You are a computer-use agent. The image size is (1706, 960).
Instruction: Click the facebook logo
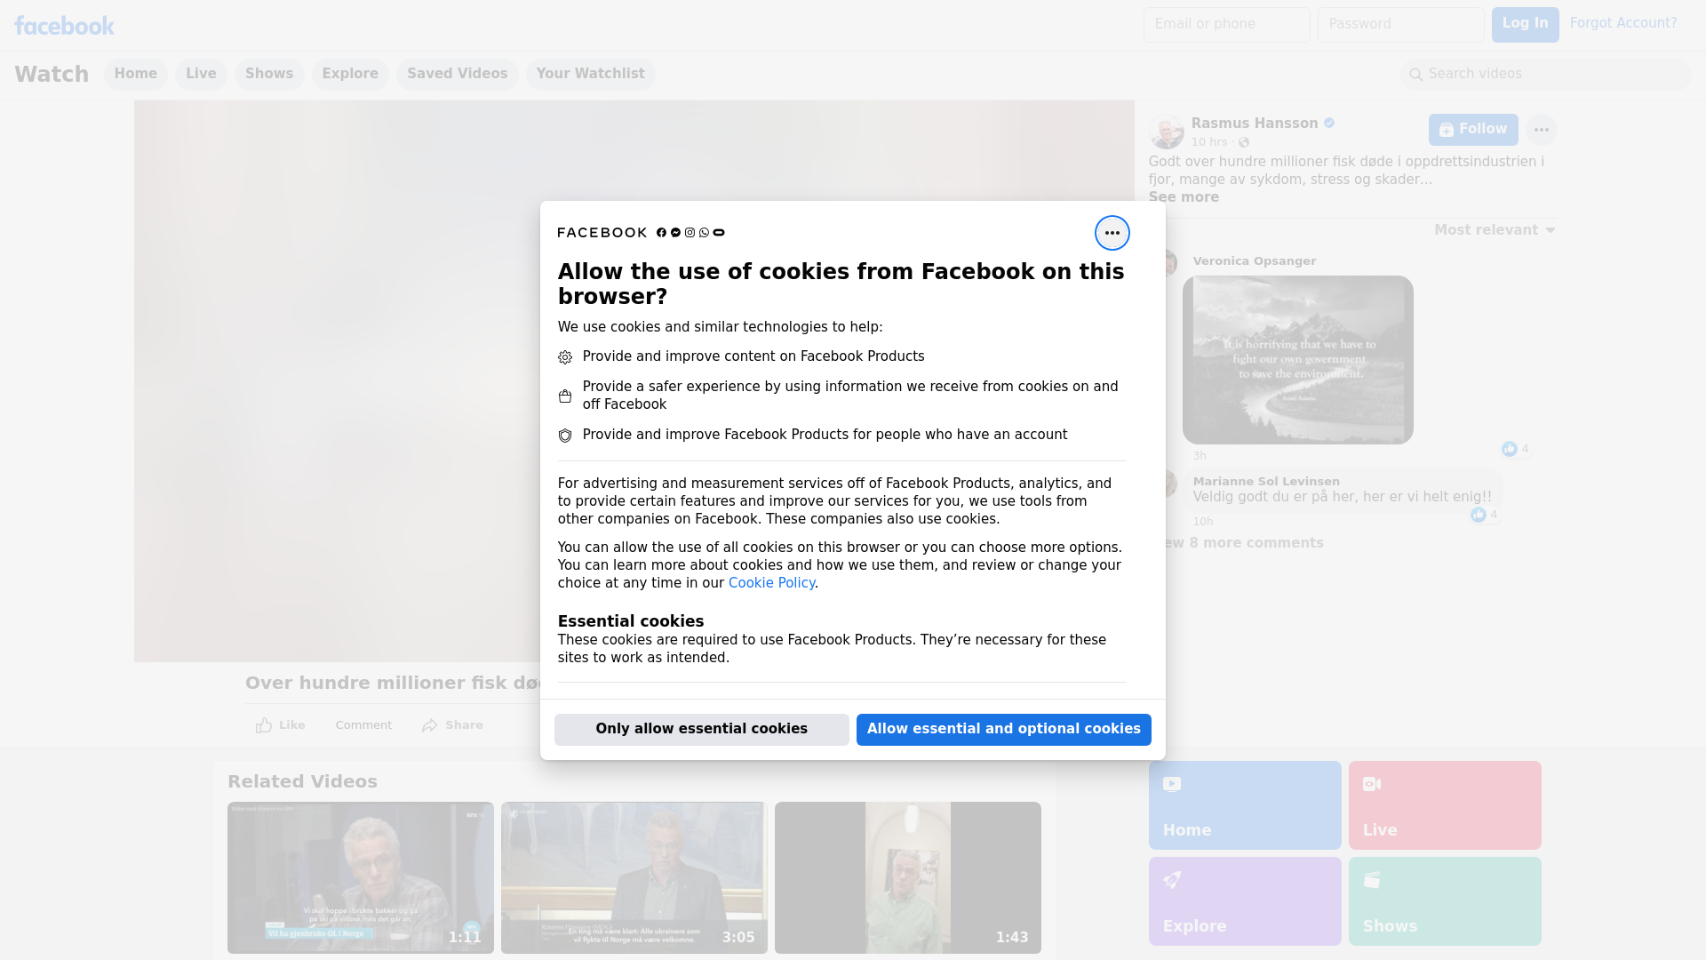coord(64,26)
